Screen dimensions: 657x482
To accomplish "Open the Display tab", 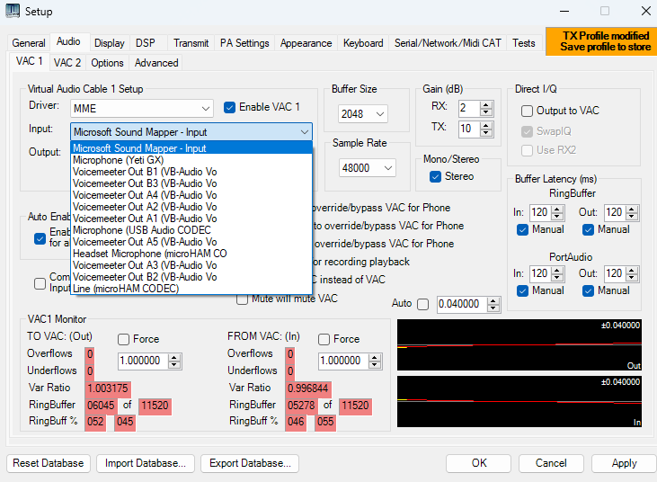I will 110,43.
